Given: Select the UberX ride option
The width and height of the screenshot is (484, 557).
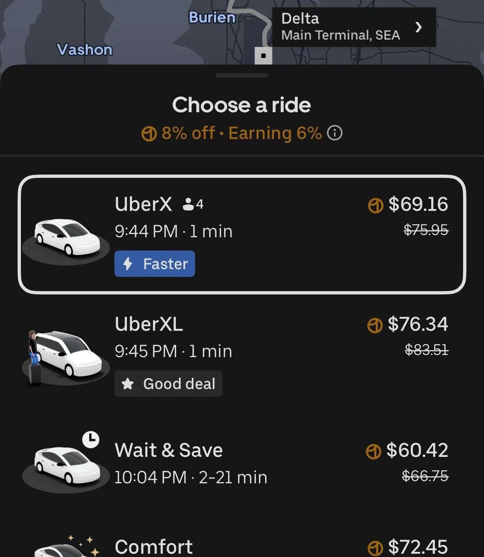Looking at the screenshot, I should (242, 234).
